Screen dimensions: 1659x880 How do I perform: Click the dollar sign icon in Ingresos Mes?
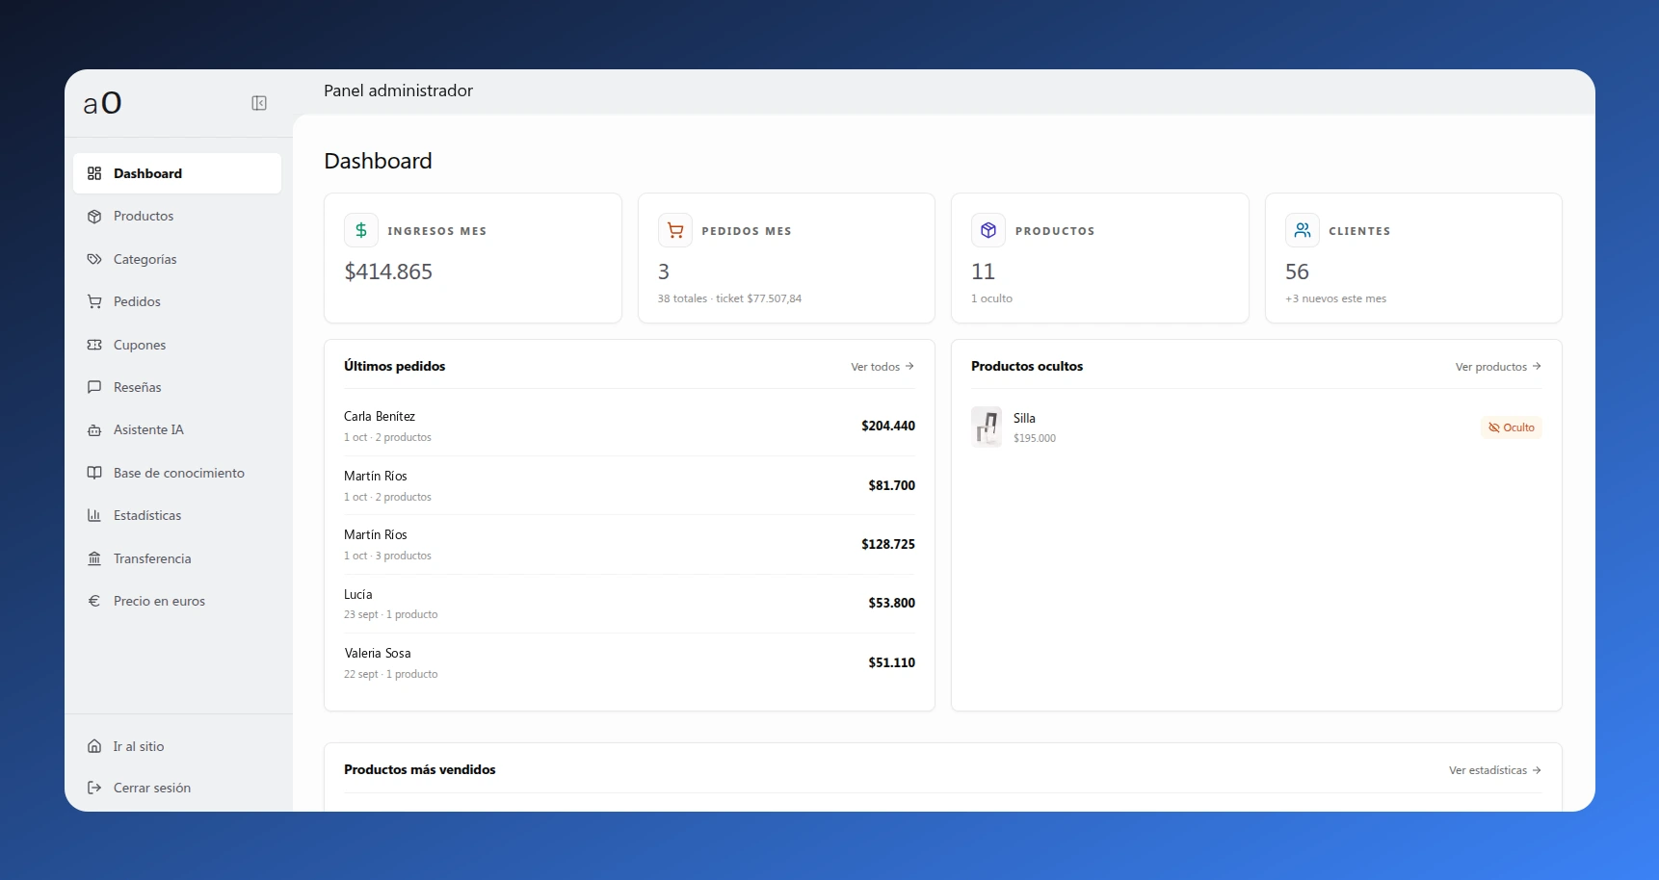pos(361,230)
